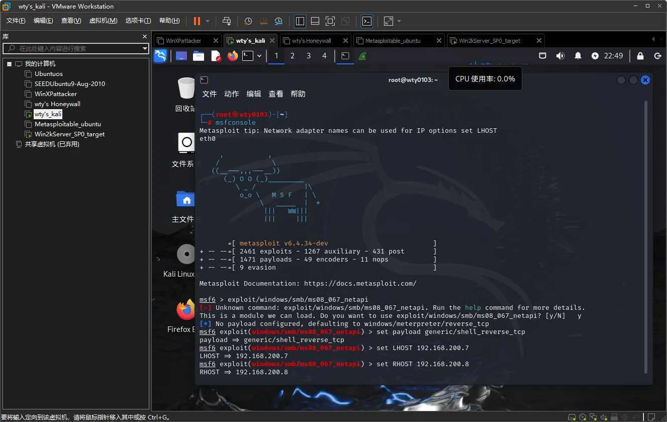Select 共享虚拟机 (已弃用) in library
This screenshot has width=667, height=422.
click(x=52, y=144)
